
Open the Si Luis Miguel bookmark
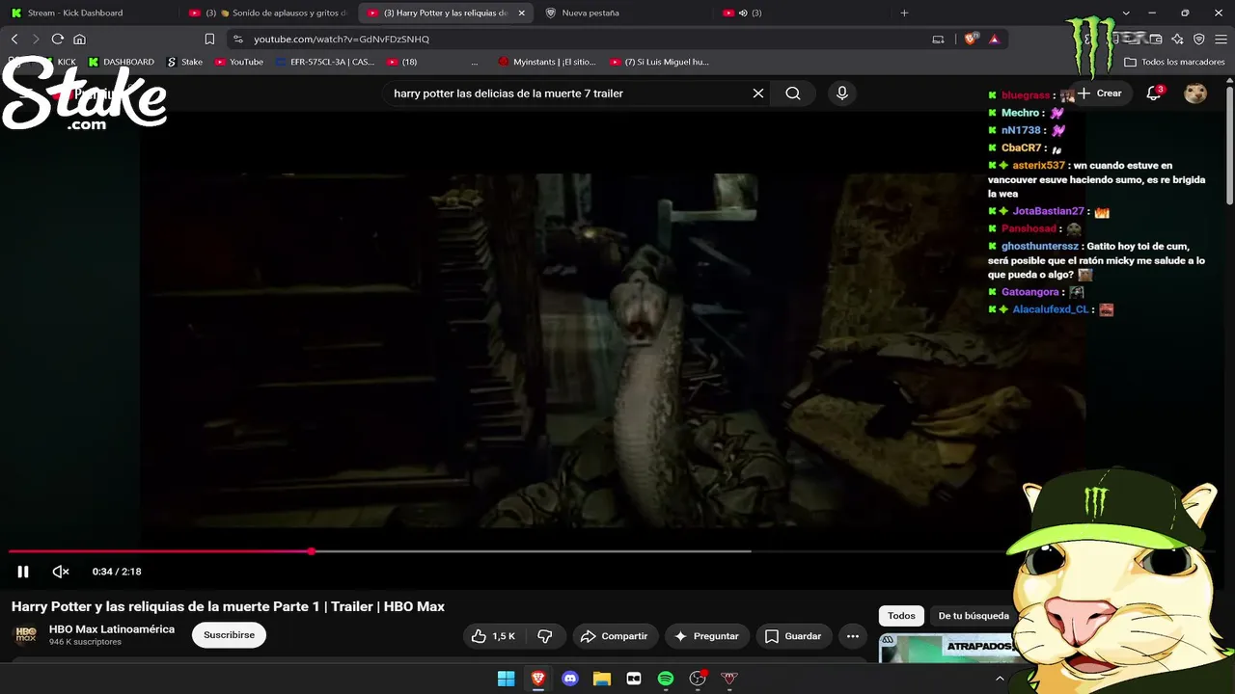(659, 62)
